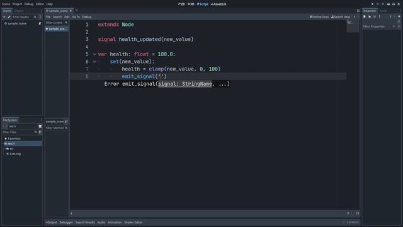The width and height of the screenshot is (403, 227).
Task: Instantiate a child scene with the link icon
Action: coord(9,17)
